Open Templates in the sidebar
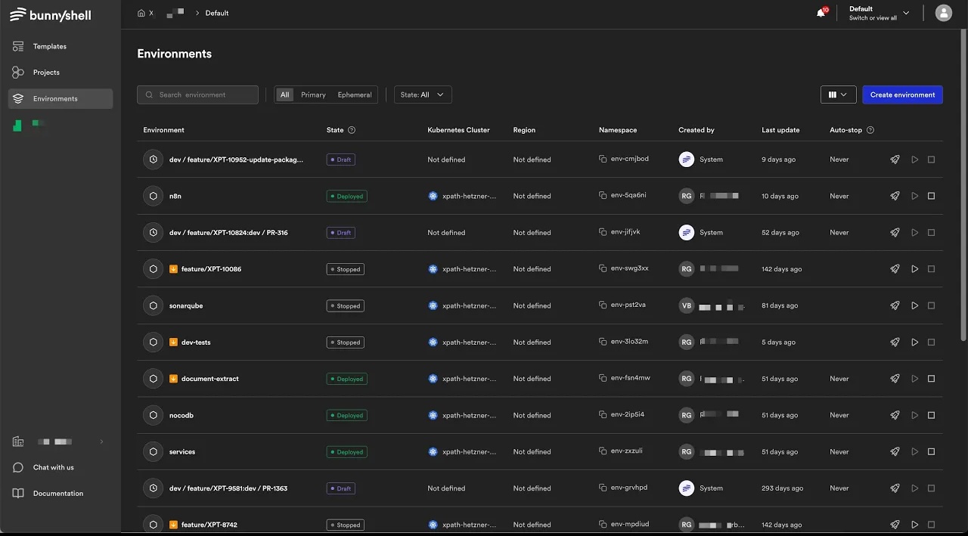Screen dimensions: 968x536 tap(50, 47)
